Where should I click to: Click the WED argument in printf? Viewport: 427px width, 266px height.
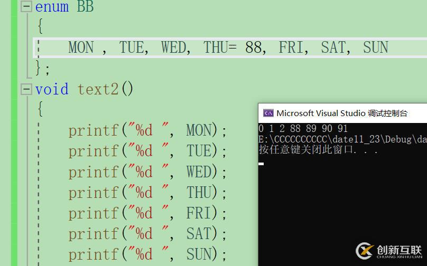199,172
